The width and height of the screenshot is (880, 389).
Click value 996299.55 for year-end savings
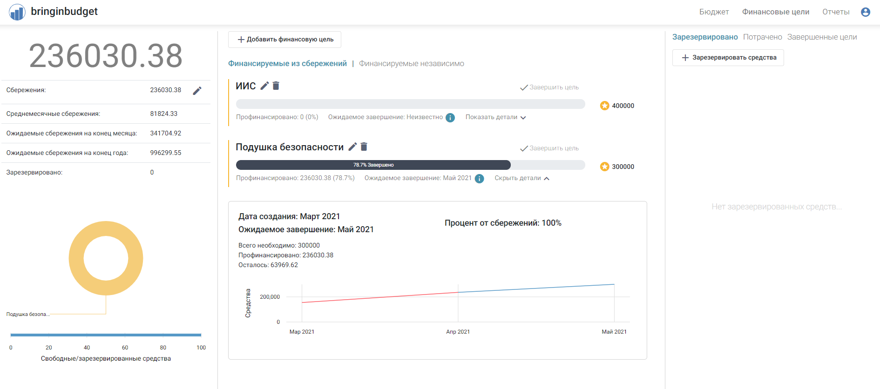(165, 153)
